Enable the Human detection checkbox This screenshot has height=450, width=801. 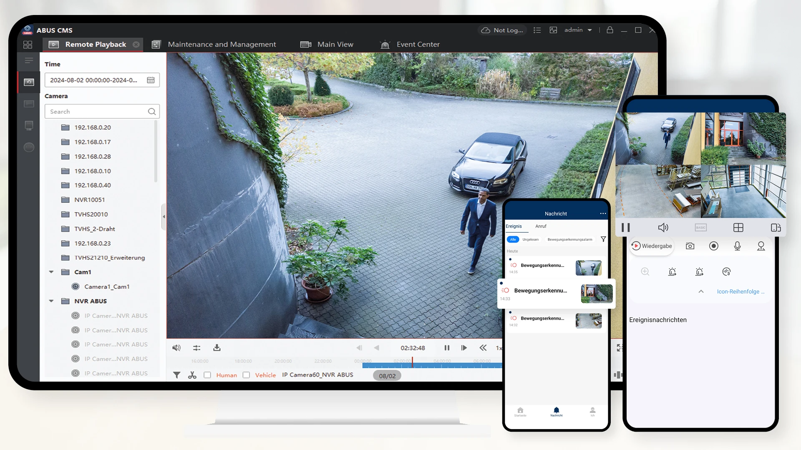pos(207,375)
